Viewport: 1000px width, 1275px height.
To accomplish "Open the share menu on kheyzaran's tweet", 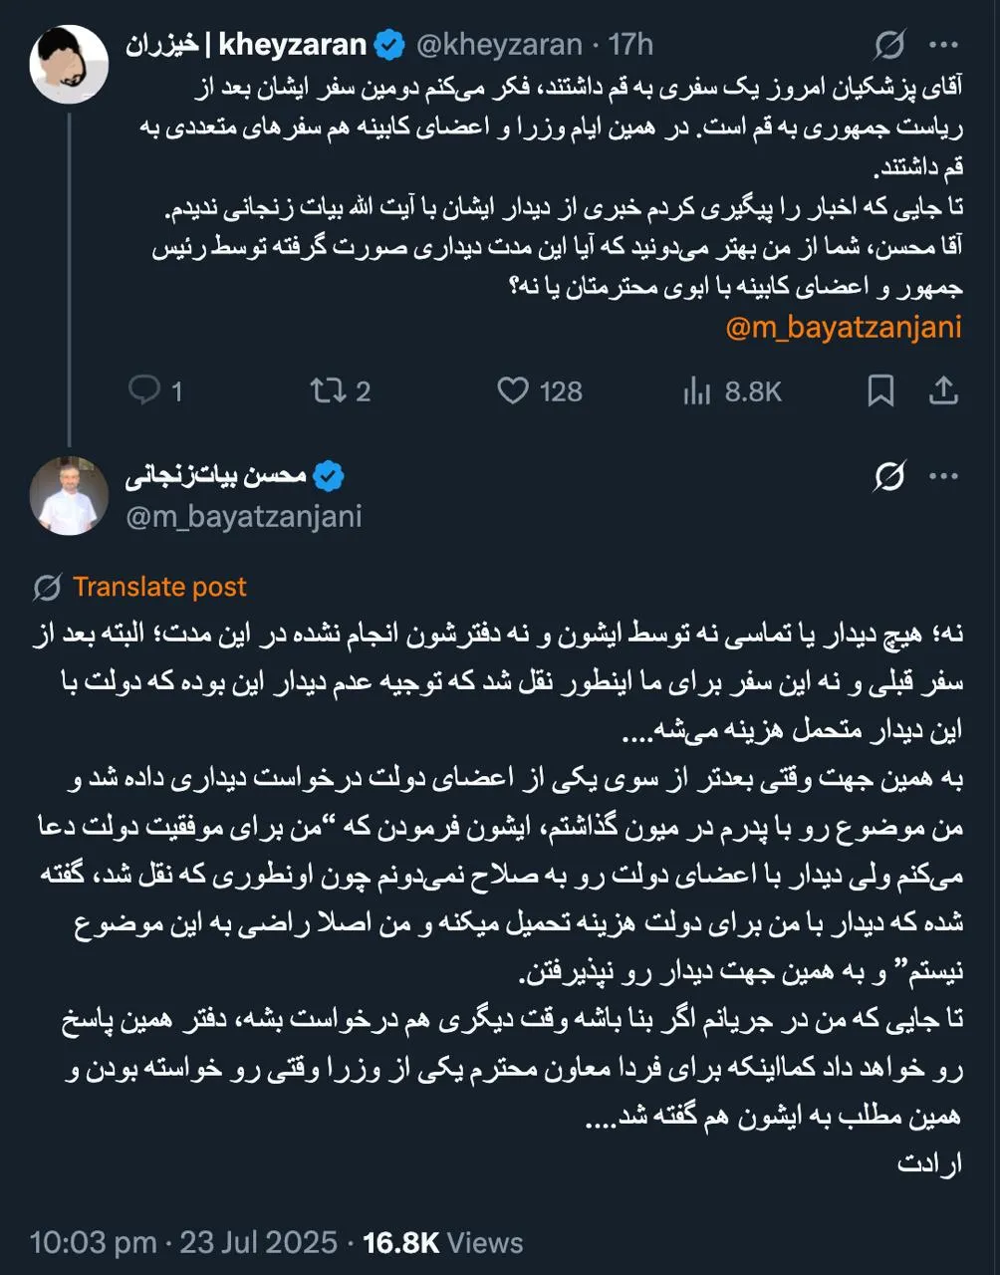I will pos(944,390).
